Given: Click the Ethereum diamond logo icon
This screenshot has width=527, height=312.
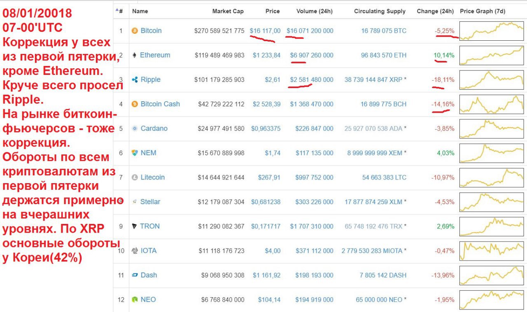Looking at the screenshot, I should 134,55.
